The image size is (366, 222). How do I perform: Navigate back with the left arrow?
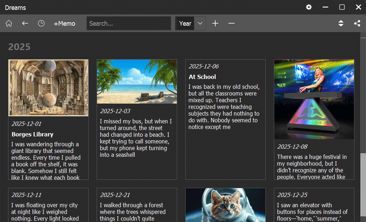tap(25, 24)
